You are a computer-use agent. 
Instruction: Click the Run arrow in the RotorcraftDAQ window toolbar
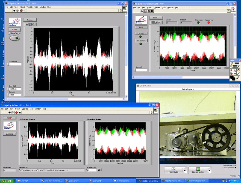point(14,11)
